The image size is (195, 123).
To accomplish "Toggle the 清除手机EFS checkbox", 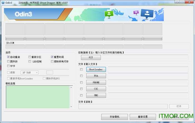I will pos(44,78).
